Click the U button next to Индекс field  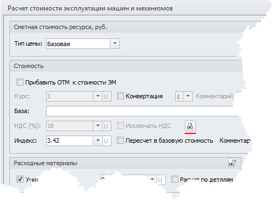pyautogui.click(x=106, y=141)
